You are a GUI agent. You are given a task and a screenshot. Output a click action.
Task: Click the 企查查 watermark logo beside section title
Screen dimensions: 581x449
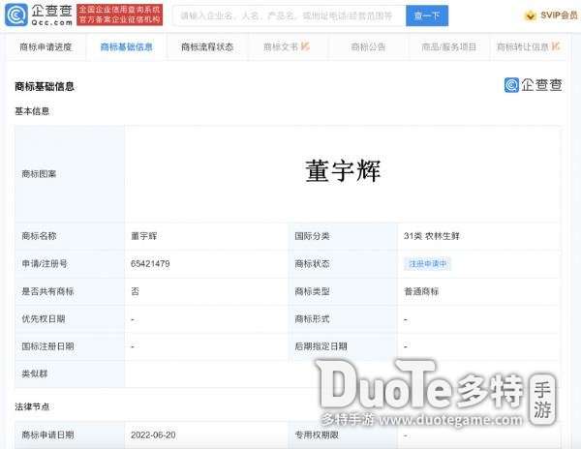click(x=534, y=85)
